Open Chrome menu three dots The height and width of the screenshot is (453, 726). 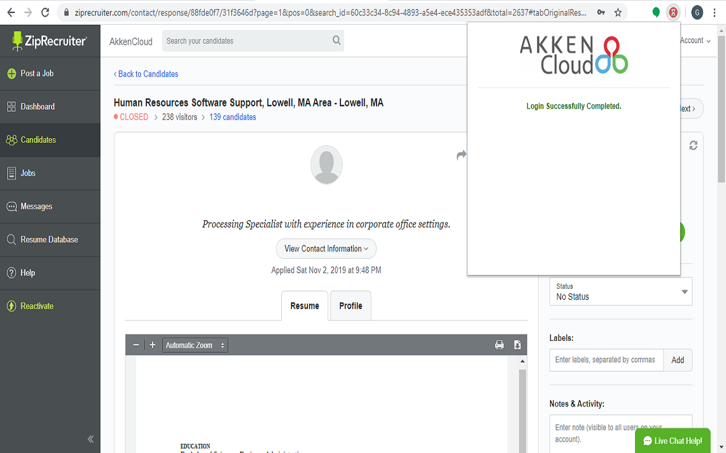tap(716, 12)
